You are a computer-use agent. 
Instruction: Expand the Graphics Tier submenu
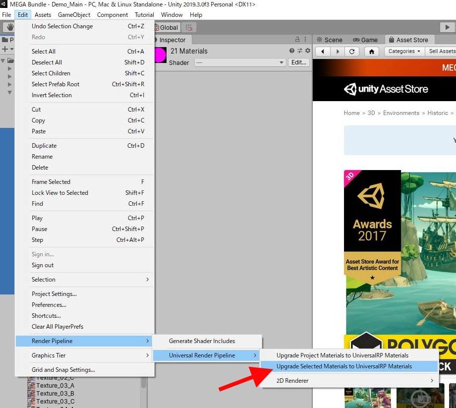[x=85, y=355]
